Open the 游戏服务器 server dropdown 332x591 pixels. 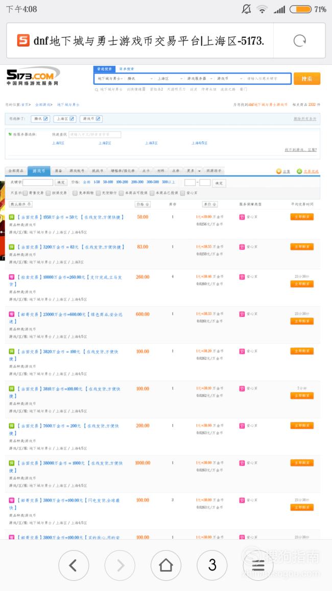[x=200, y=78]
